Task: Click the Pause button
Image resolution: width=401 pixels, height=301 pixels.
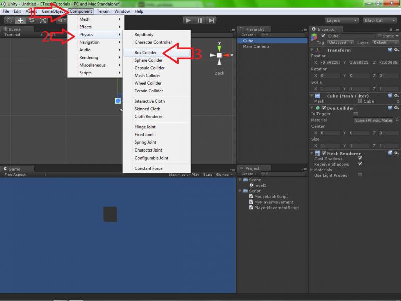Action: coord(199,20)
